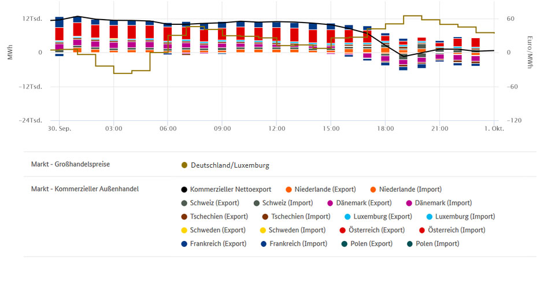The width and height of the screenshot is (555, 289).
Task: Hide the Niederlande (Import) series
Action: pos(406,189)
